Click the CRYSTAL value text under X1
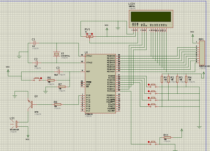Image resolution: width=210 pixels, height=151 pixels. (x=65, y=56)
